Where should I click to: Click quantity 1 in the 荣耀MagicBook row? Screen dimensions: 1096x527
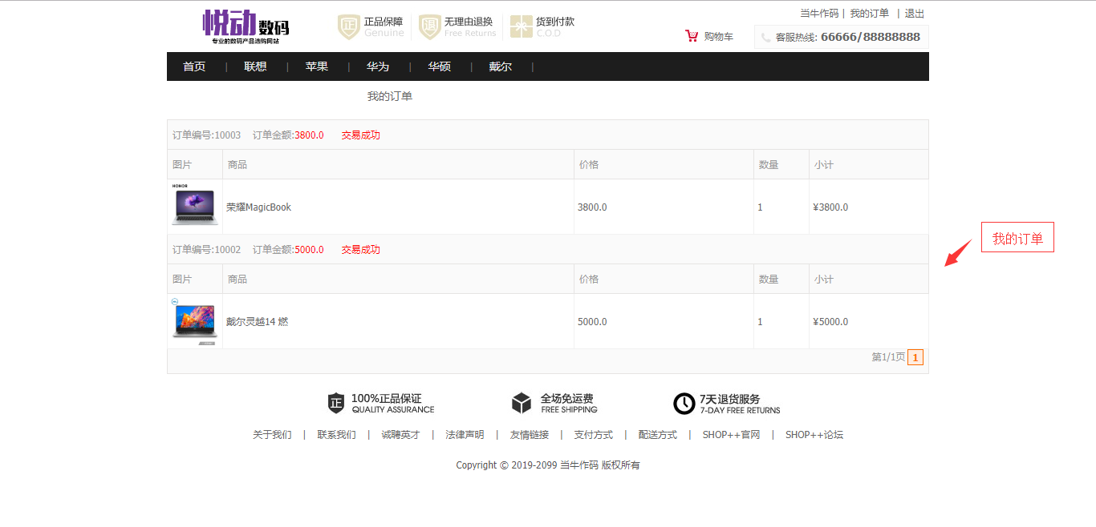pyautogui.click(x=761, y=207)
